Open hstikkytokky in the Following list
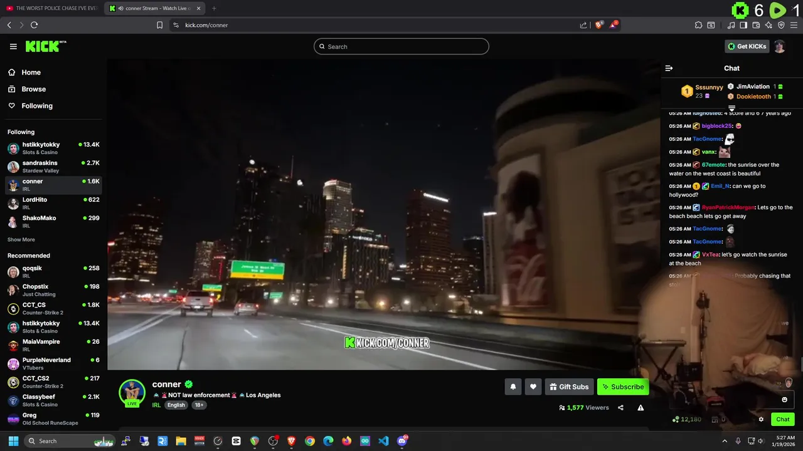Screen dimensions: 803x451 pyautogui.click(x=53, y=148)
